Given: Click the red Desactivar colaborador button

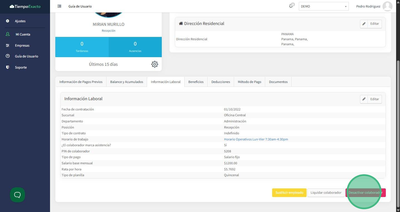Looking at the screenshot, I should [x=365, y=193].
